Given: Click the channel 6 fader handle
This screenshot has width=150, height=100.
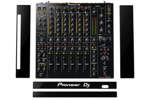Looking at the screenshot, I should 87,64.
